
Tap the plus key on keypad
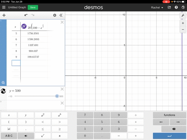click(x=136, y=136)
